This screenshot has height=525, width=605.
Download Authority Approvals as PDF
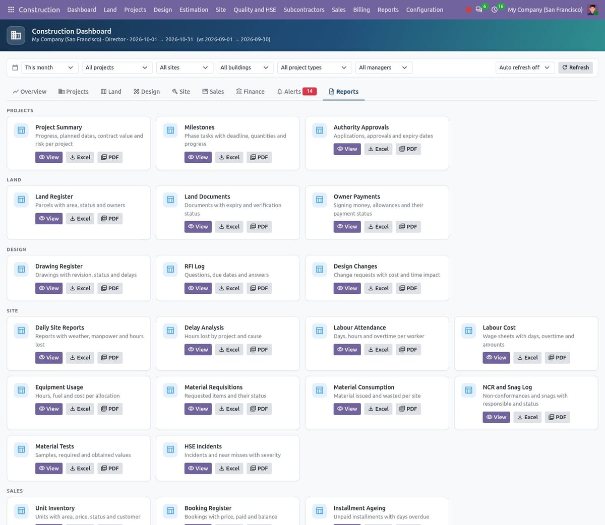point(408,149)
